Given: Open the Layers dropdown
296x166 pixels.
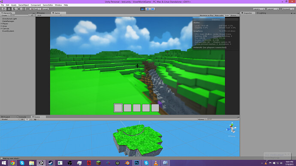Looking at the screenshot, I should [259, 9].
